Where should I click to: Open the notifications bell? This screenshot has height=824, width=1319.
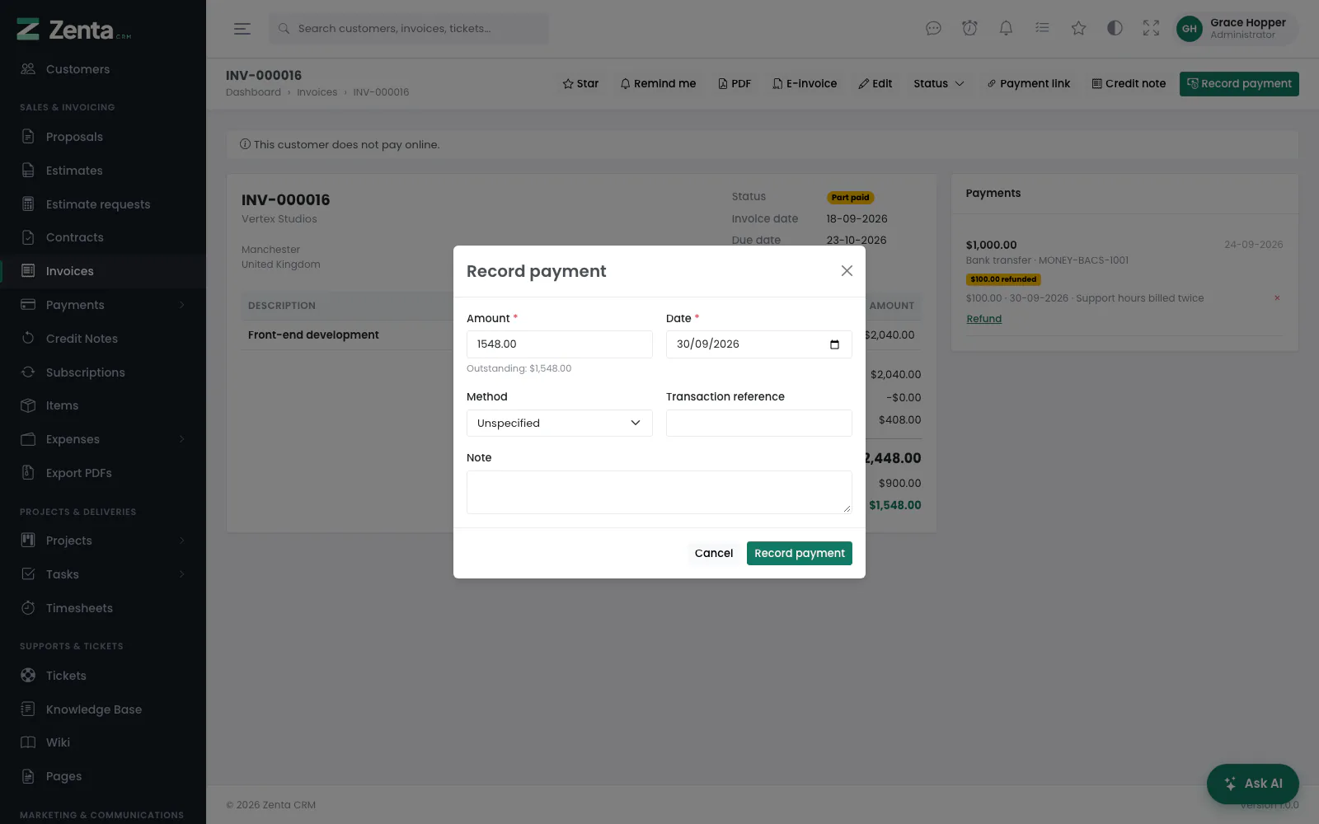point(1006,29)
